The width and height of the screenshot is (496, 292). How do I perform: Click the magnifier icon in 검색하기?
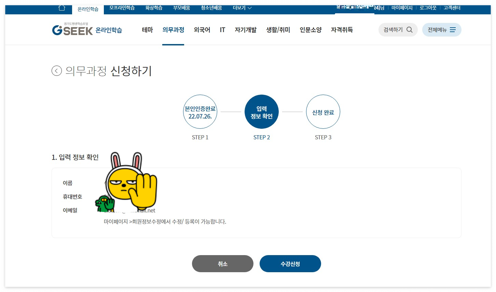click(x=410, y=30)
